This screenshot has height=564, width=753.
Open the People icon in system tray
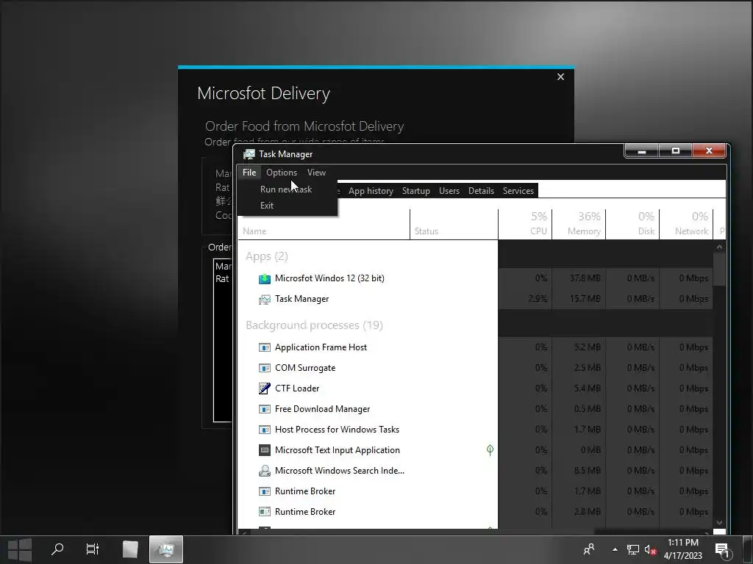(589, 549)
